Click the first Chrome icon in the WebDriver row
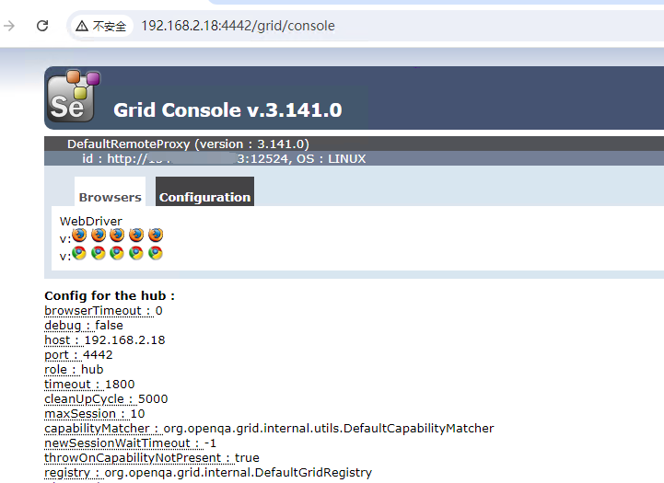This screenshot has height=483, width=664. click(x=79, y=253)
